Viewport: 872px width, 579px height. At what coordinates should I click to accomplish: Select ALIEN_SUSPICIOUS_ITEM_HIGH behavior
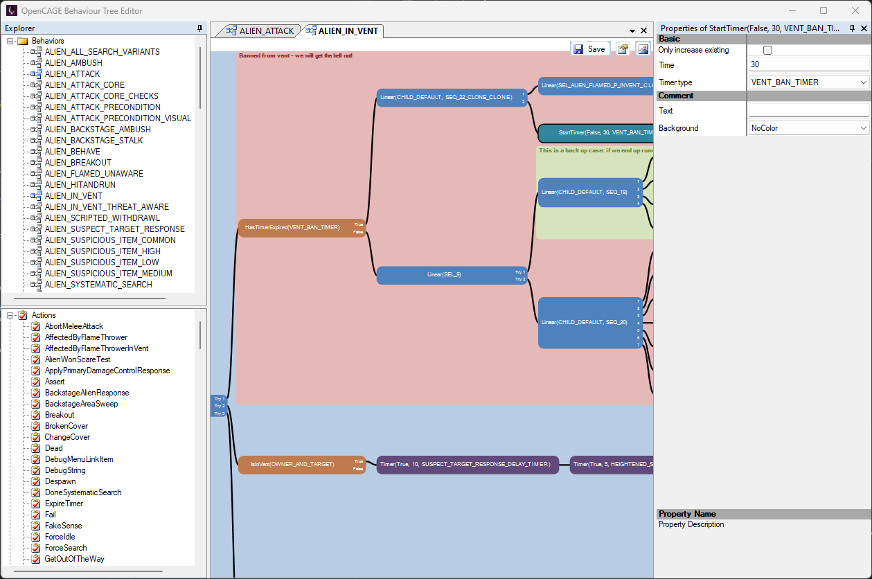(103, 251)
